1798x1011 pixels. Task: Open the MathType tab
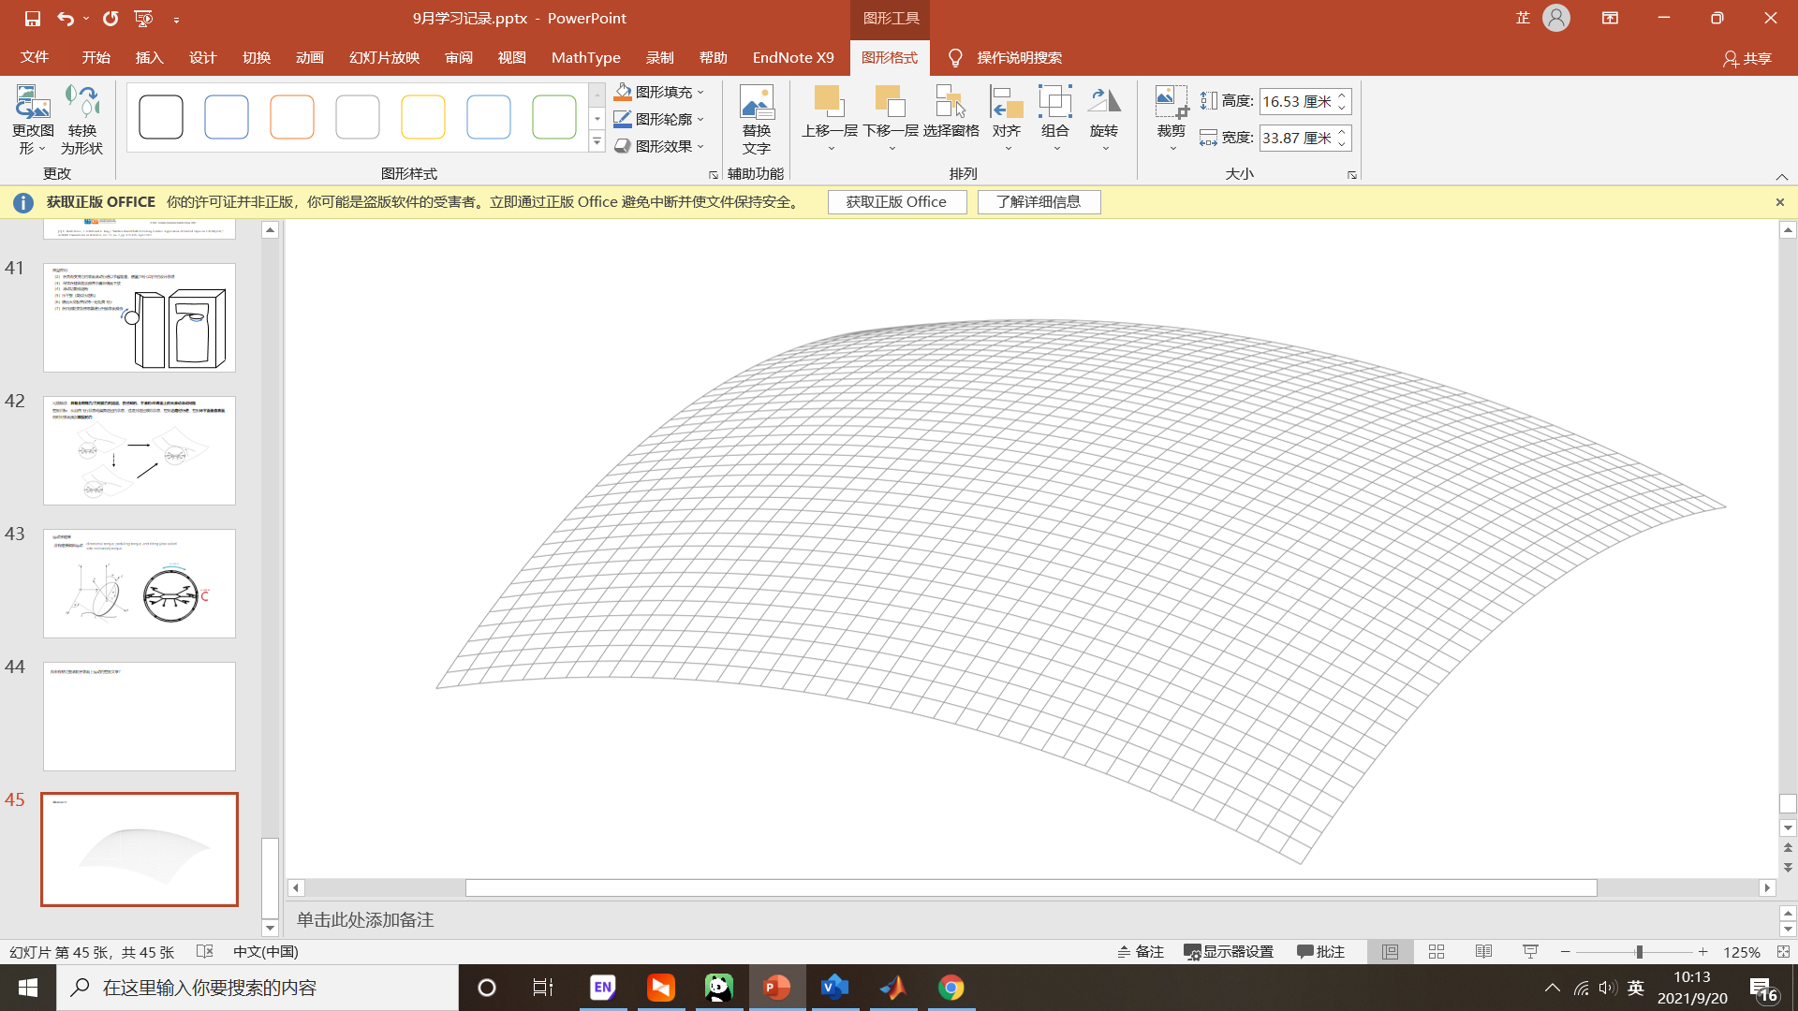pyautogui.click(x=585, y=57)
